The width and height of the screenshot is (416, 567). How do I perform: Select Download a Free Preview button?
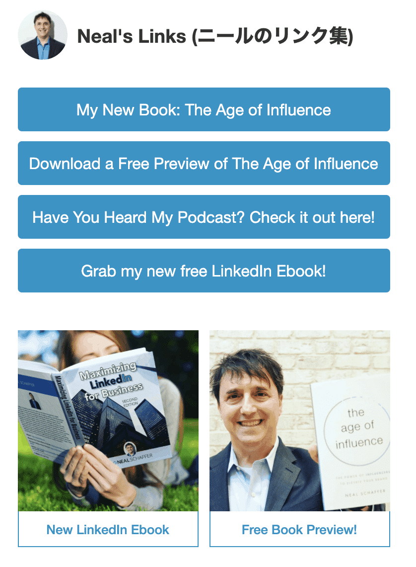[204, 163]
